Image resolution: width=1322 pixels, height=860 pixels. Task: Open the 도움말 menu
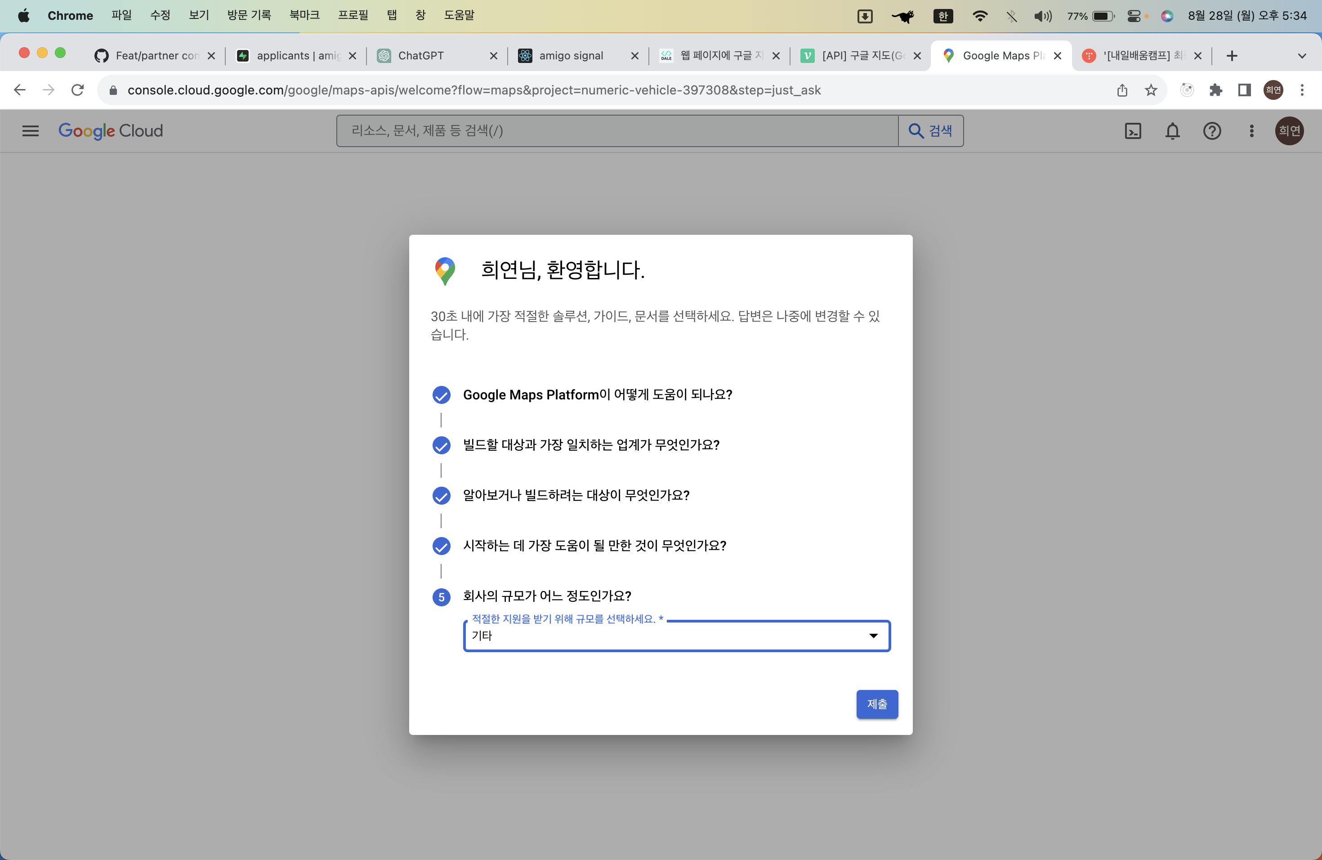pyautogui.click(x=460, y=16)
